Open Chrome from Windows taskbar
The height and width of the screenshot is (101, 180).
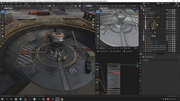[62, 99]
